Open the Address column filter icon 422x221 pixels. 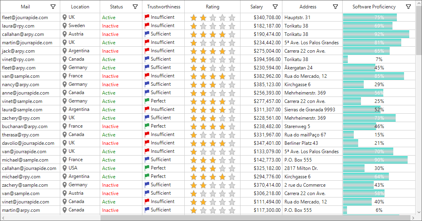tap(335, 7)
